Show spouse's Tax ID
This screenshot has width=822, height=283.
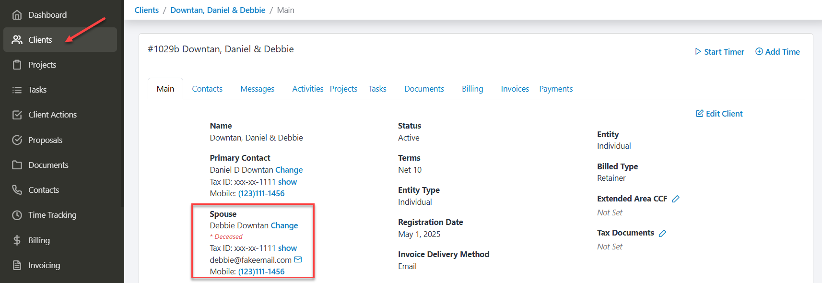287,248
